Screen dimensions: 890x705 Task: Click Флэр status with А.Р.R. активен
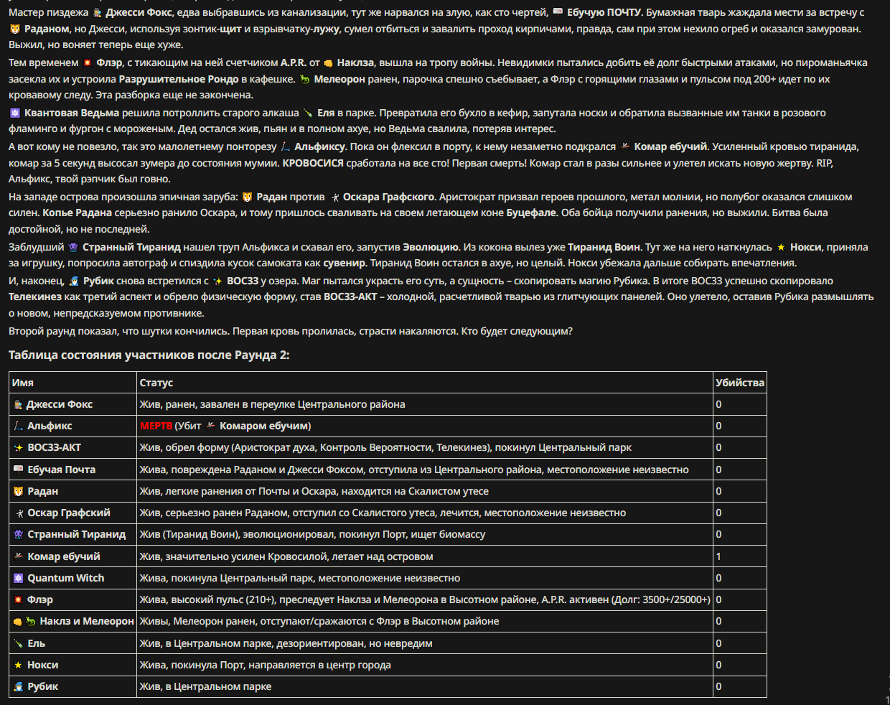(x=425, y=600)
